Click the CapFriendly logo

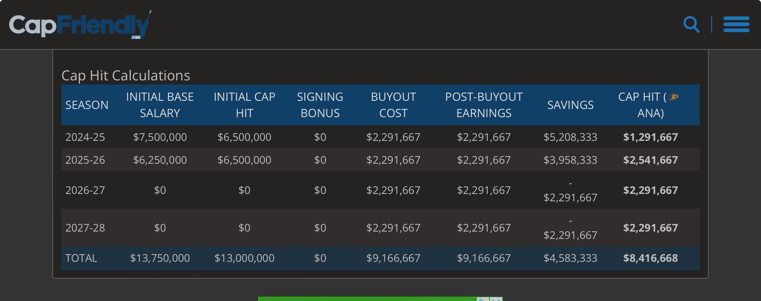tap(80, 25)
